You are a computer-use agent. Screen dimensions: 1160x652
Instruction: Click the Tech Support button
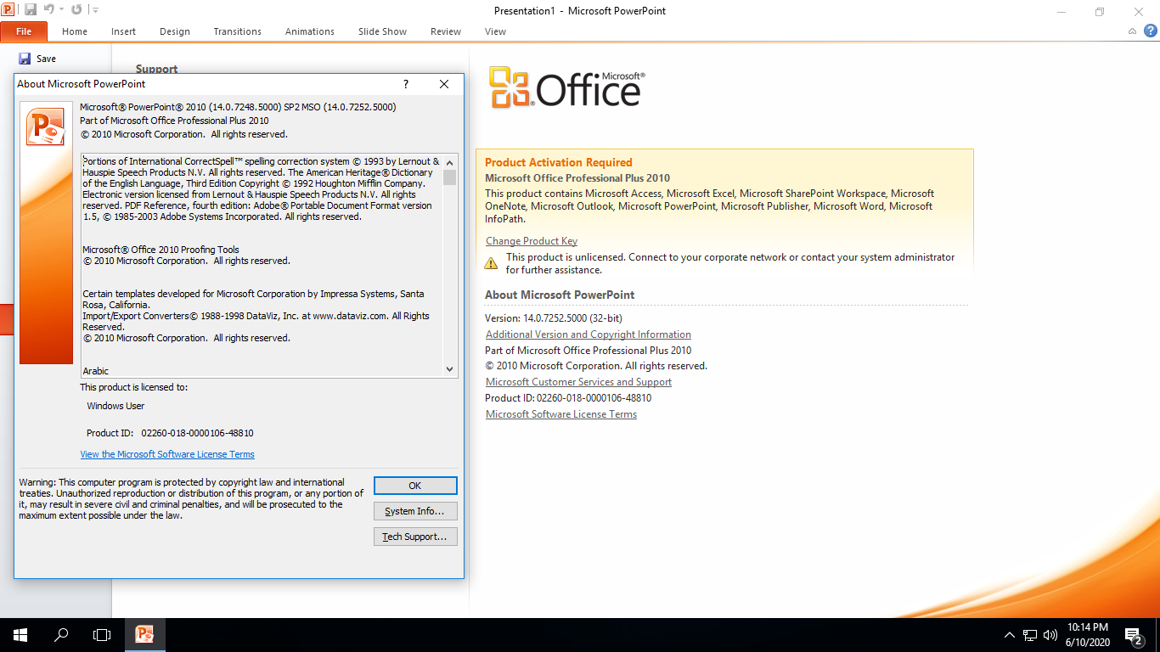(415, 537)
